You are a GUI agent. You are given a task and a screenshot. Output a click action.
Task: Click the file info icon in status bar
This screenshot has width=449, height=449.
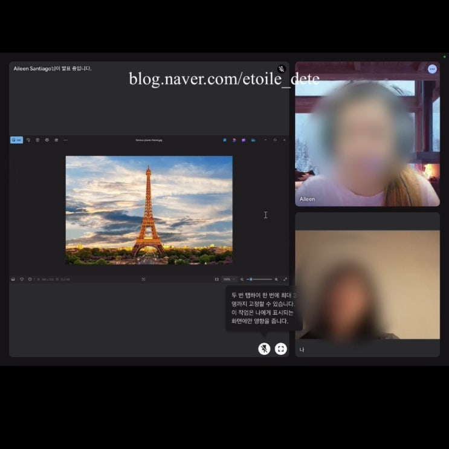(x=30, y=279)
